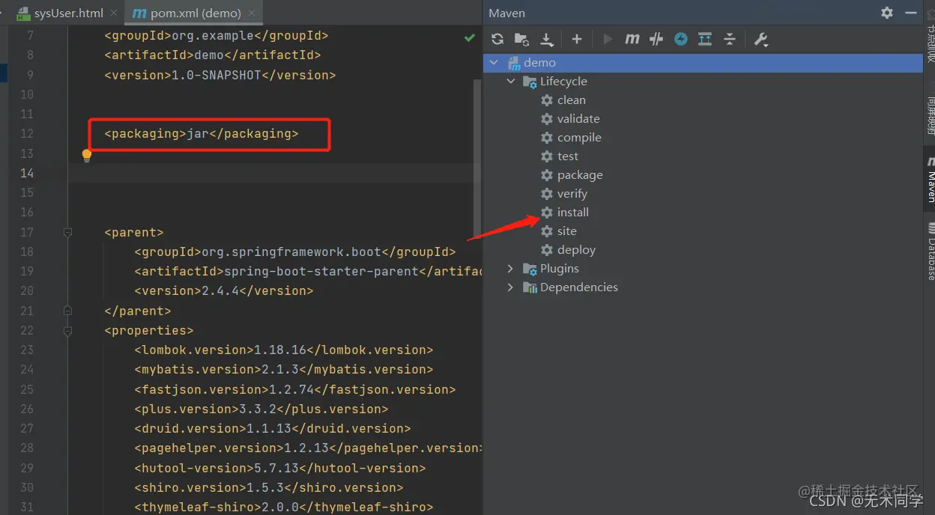The height and width of the screenshot is (515, 935).
Task: Hide the Maven tool window
Action: coord(911,13)
